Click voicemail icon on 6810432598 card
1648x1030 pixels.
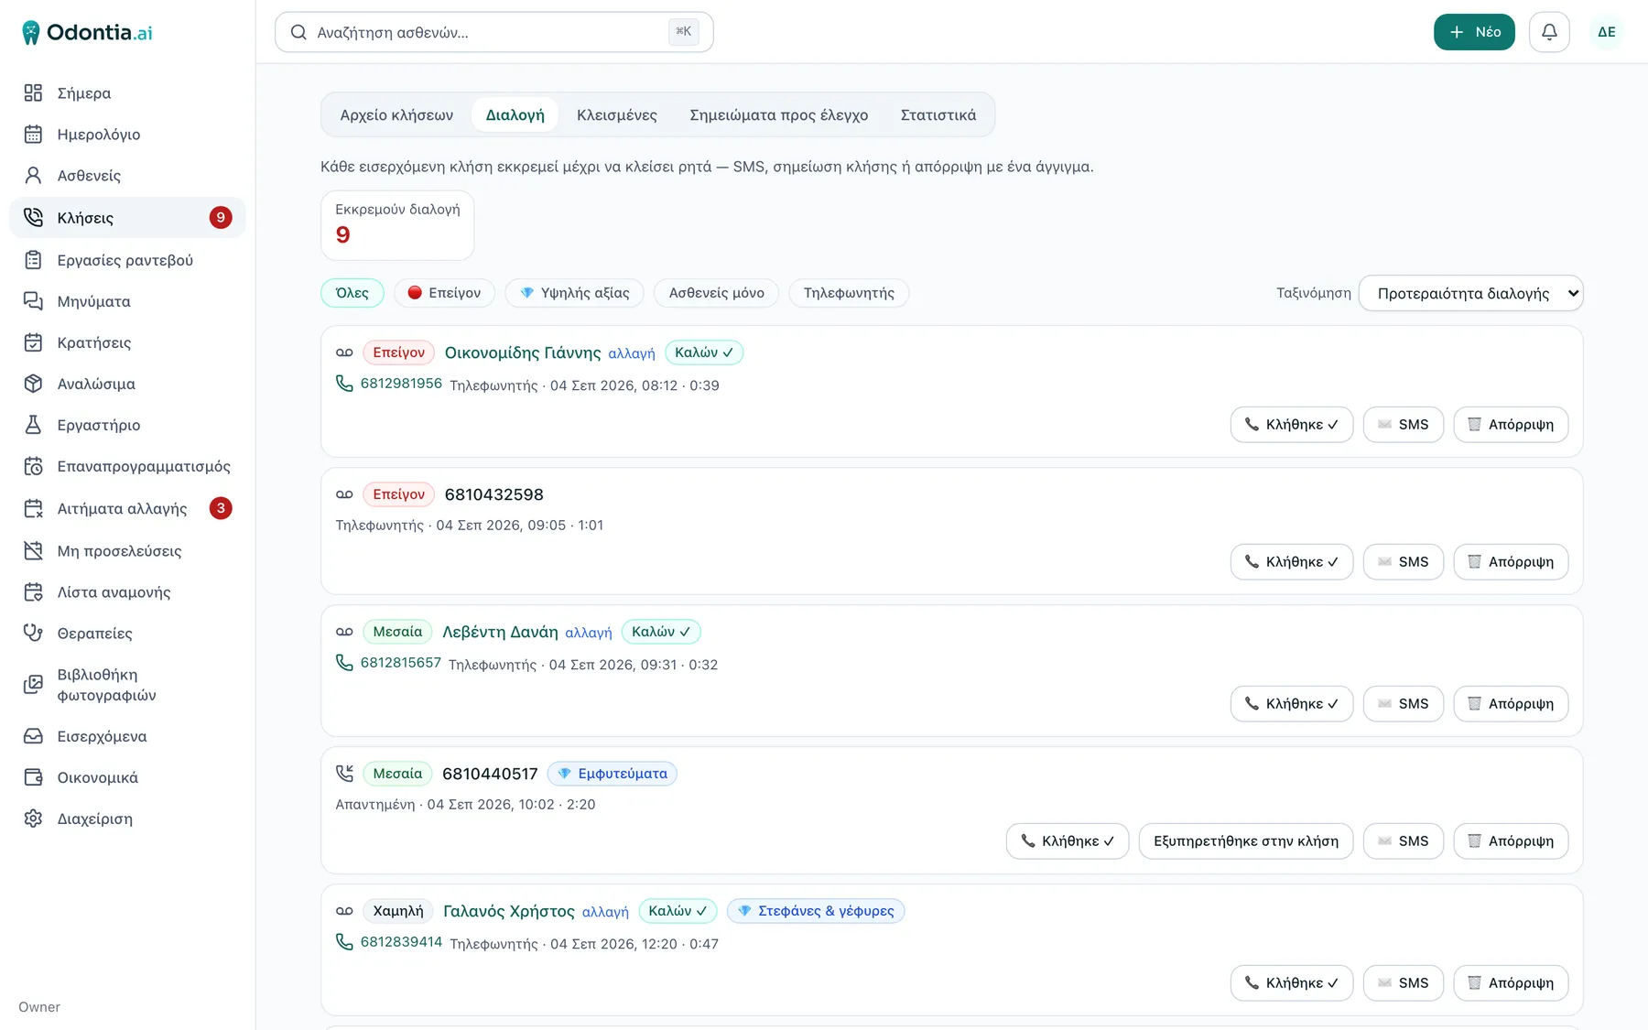(x=344, y=494)
